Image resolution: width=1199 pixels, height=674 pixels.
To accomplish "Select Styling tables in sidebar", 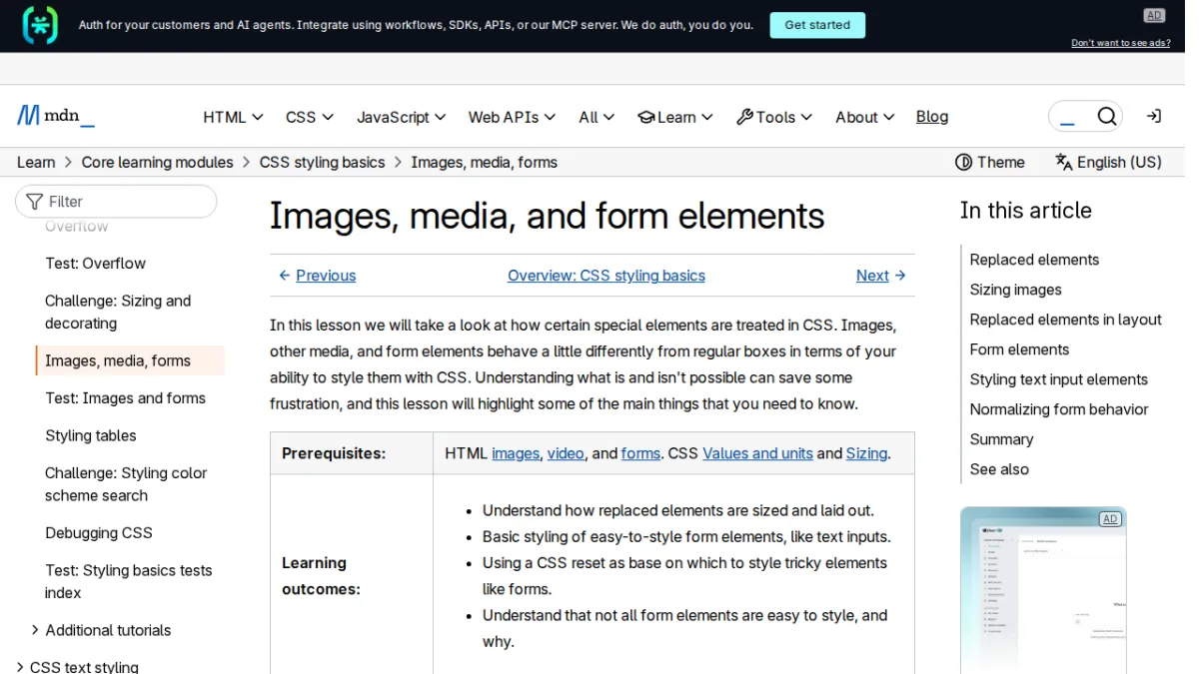I will 91,435.
